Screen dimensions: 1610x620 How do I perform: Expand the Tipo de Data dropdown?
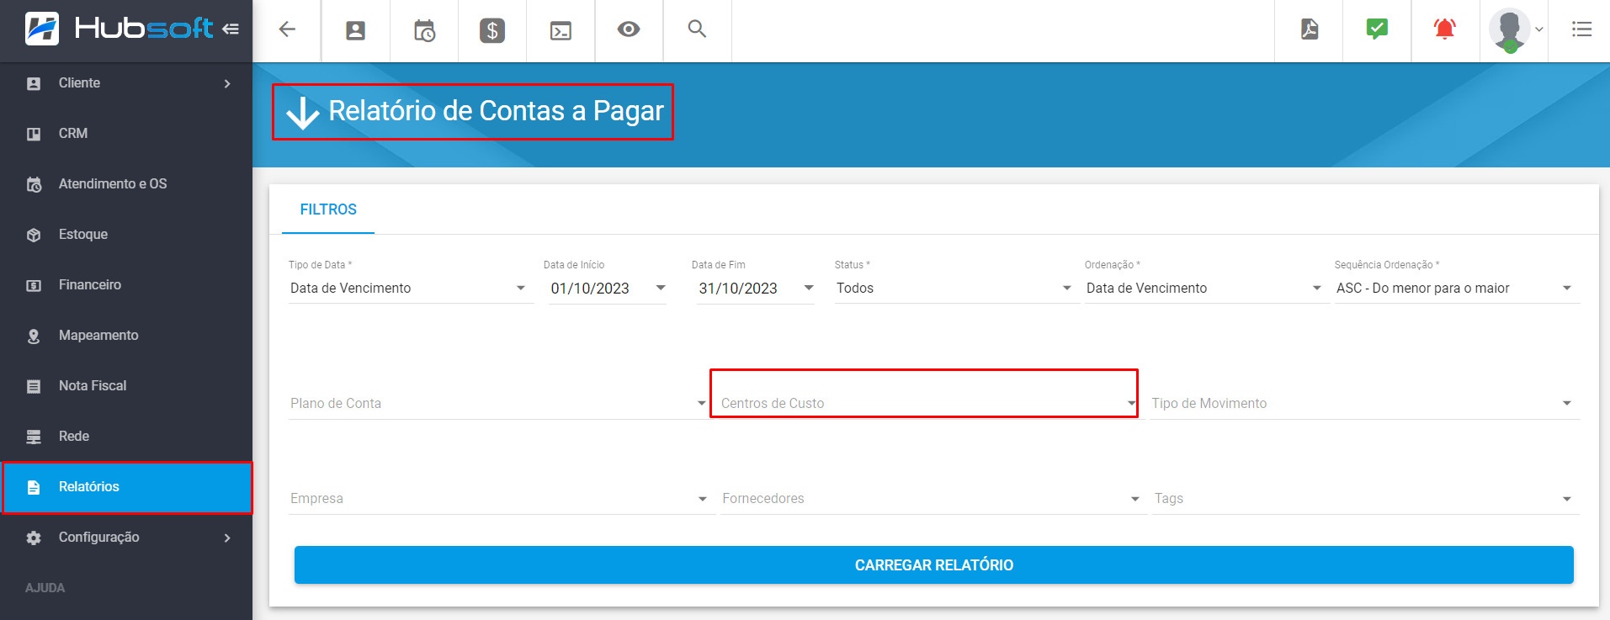click(x=409, y=289)
